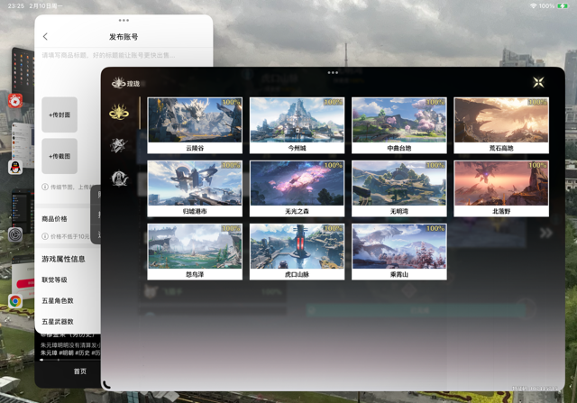Open the 无明湾 region card

399,188
